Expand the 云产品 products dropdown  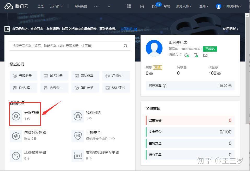tap(56, 6)
